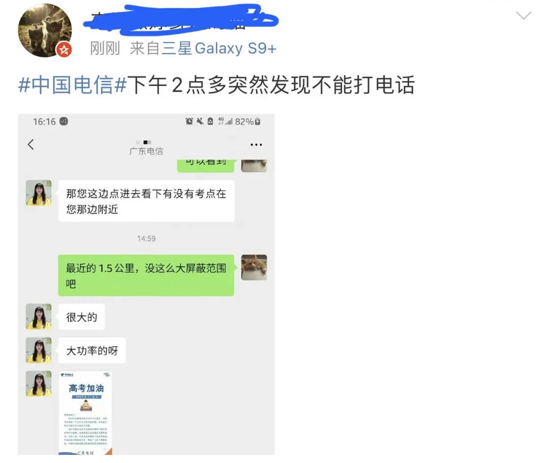Open the three-dot chat menu
The height and width of the screenshot is (463, 549).
tap(256, 144)
